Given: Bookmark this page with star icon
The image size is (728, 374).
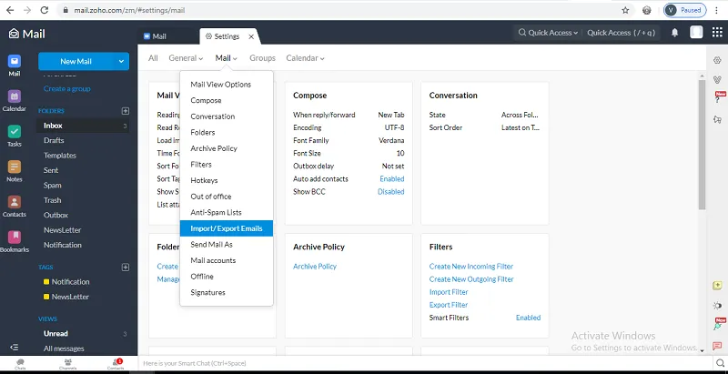Looking at the screenshot, I should pos(625,10).
